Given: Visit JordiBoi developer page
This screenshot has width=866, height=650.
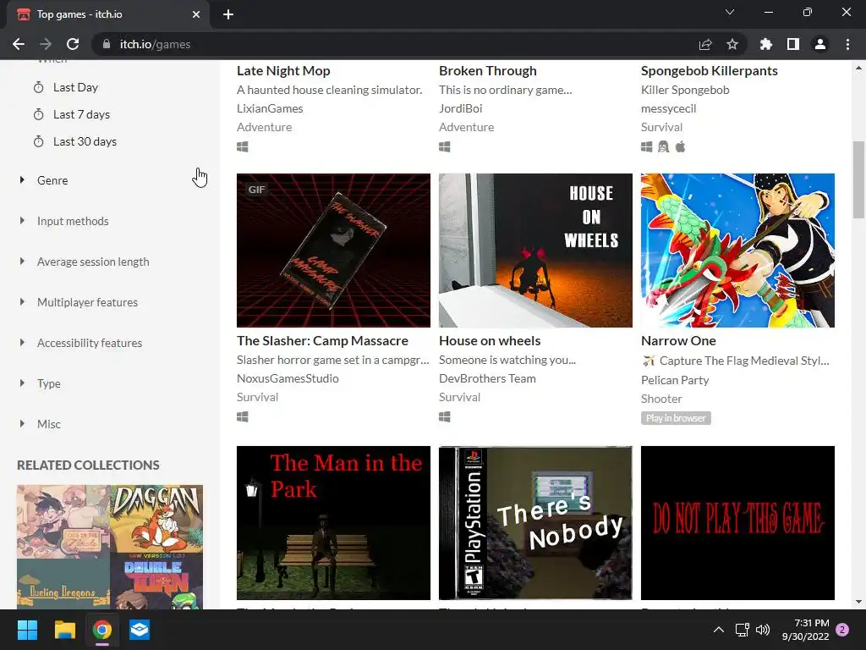Looking at the screenshot, I should tap(461, 108).
